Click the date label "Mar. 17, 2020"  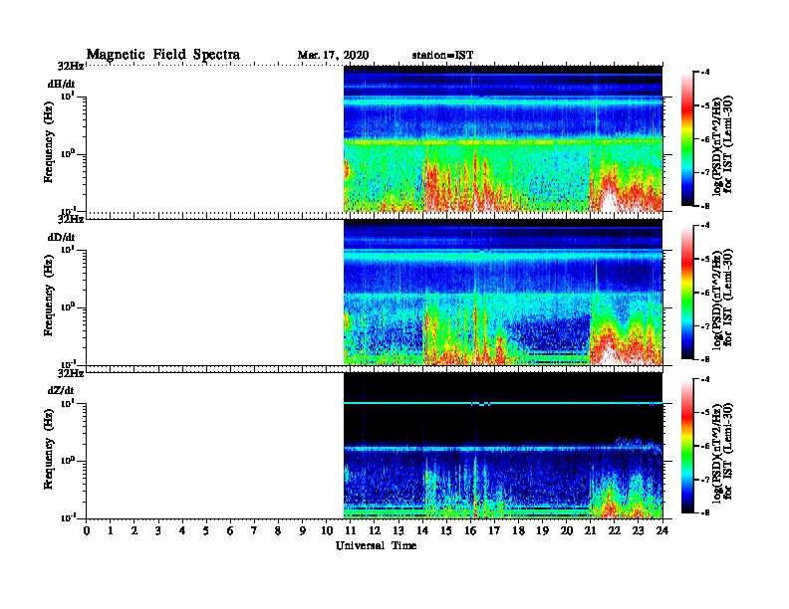333,56
